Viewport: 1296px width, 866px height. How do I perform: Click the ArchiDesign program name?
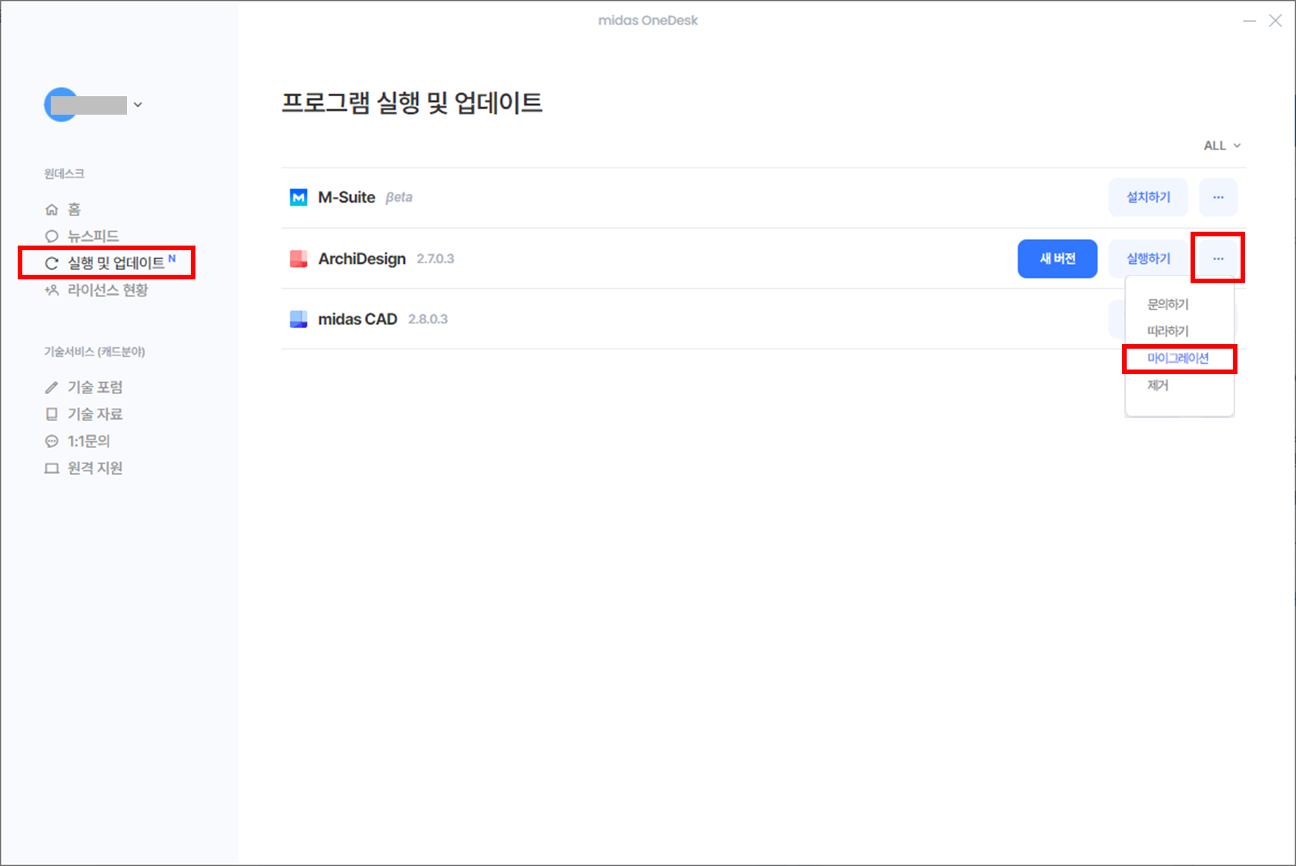pyautogui.click(x=362, y=259)
